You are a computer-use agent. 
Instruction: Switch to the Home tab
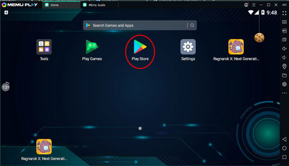(x=61, y=5)
